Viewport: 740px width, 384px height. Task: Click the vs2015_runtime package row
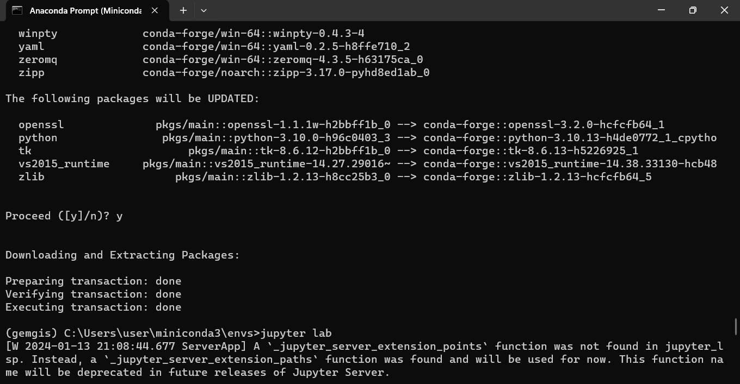(367, 163)
